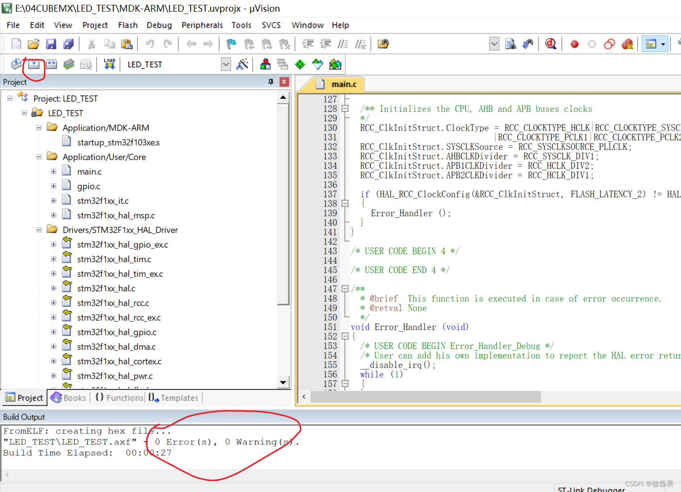Viewport: 681px width, 492px height.
Task: Uncomment the selection with the uncomment icon
Action: tap(360, 44)
